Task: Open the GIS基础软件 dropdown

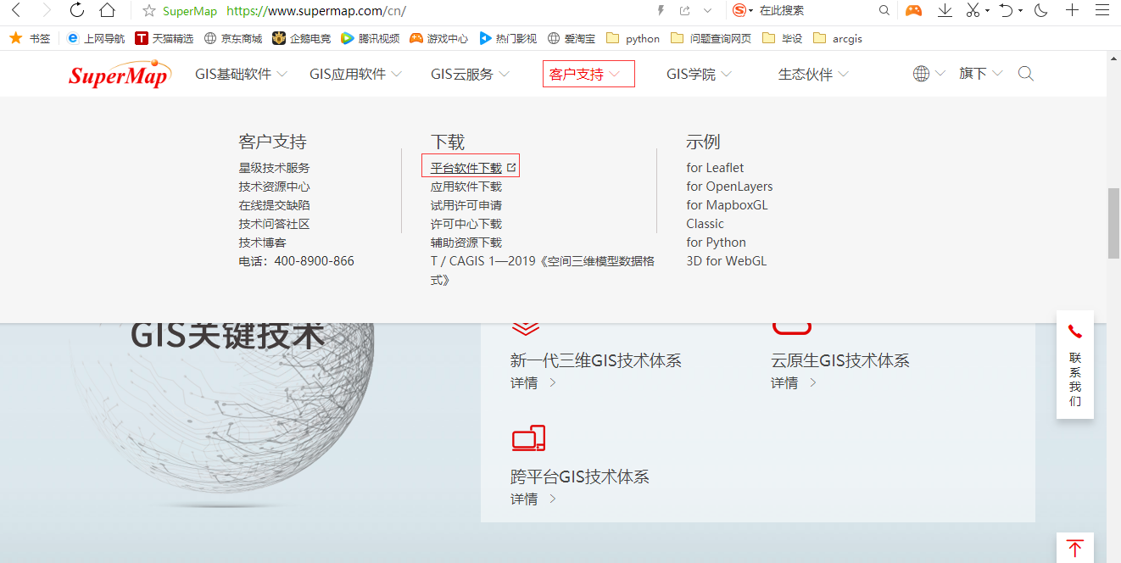Action: pyautogui.click(x=234, y=74)
